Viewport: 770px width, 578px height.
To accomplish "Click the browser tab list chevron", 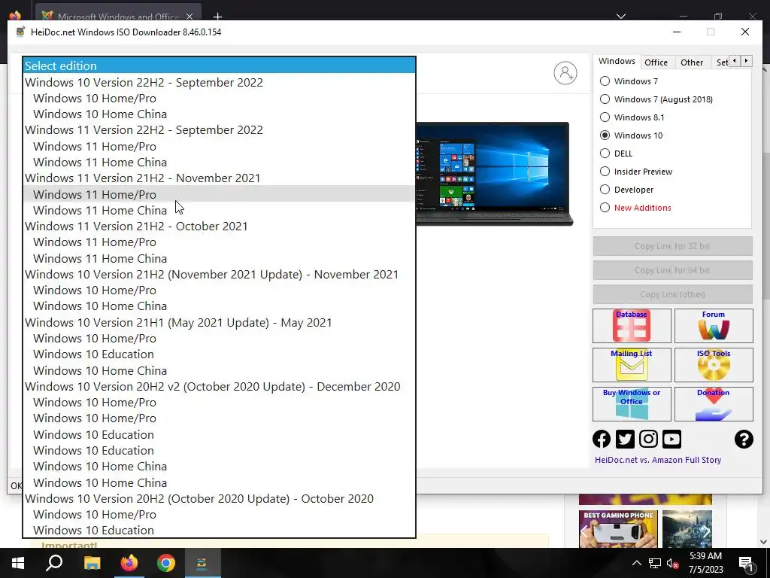I will click(x=620, y=17).
